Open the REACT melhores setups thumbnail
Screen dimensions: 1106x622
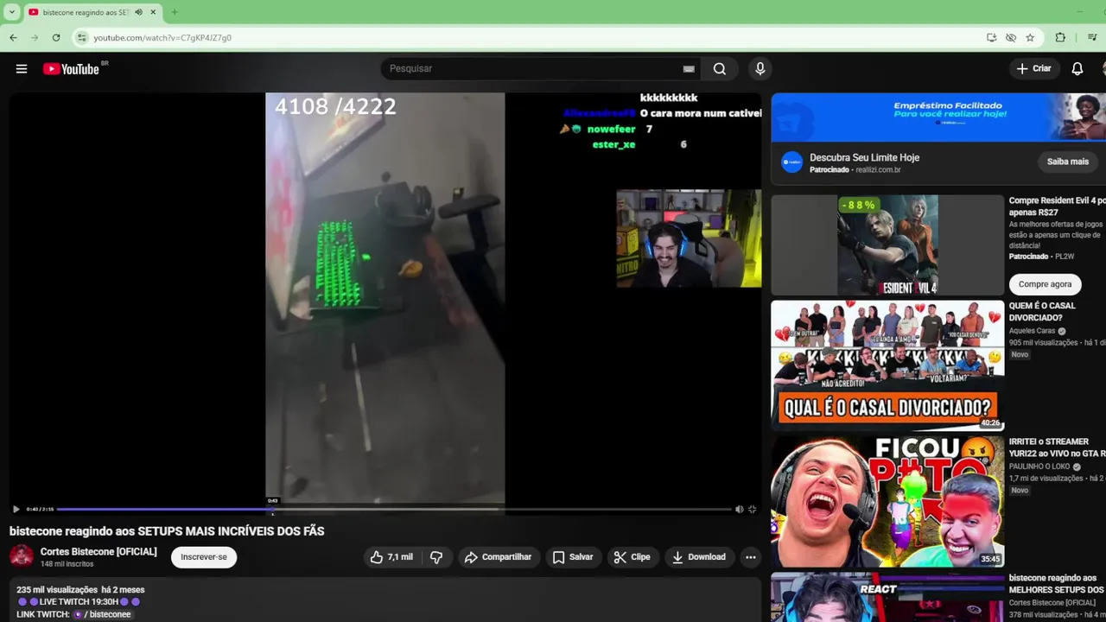click(887, 597)
